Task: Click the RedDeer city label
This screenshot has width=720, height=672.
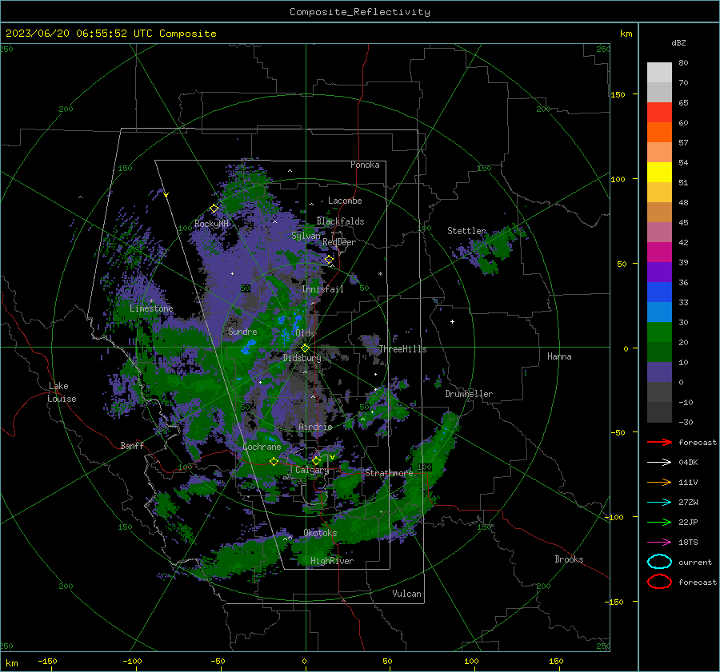Action: (x=339, y=242)
